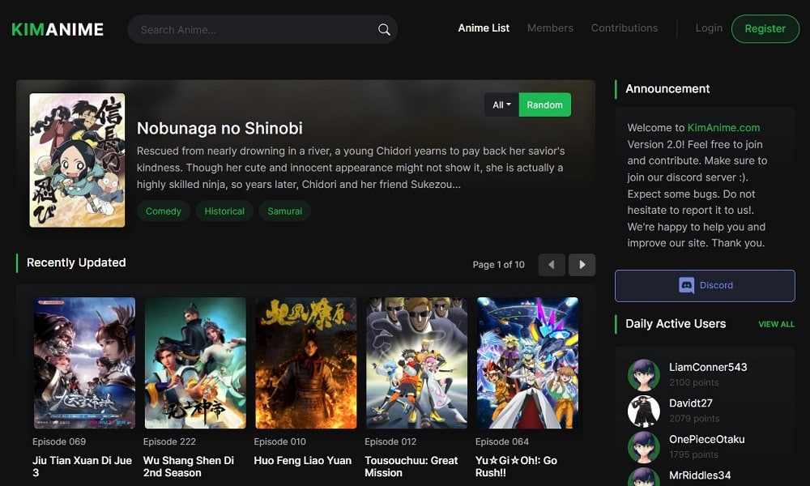Open the All filter dropdown
This screenshot has height=486, width=810.
tap(501, 104)
